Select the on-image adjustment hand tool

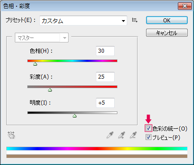pos(11,135)
